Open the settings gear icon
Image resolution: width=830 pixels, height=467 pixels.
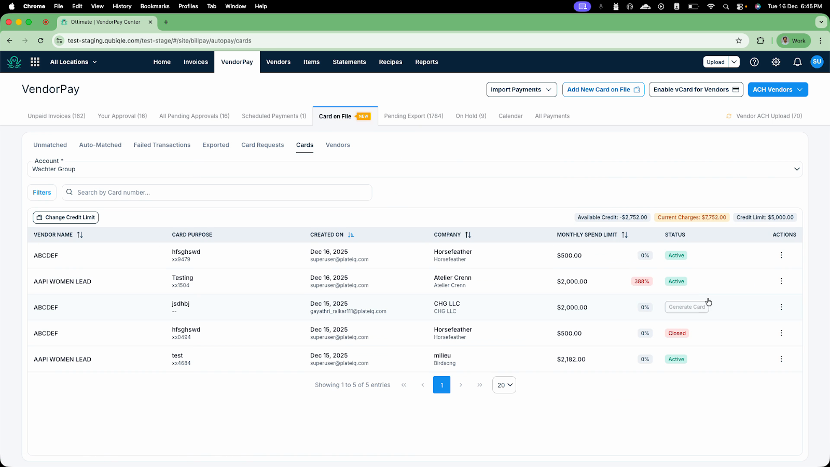(776, 62)
